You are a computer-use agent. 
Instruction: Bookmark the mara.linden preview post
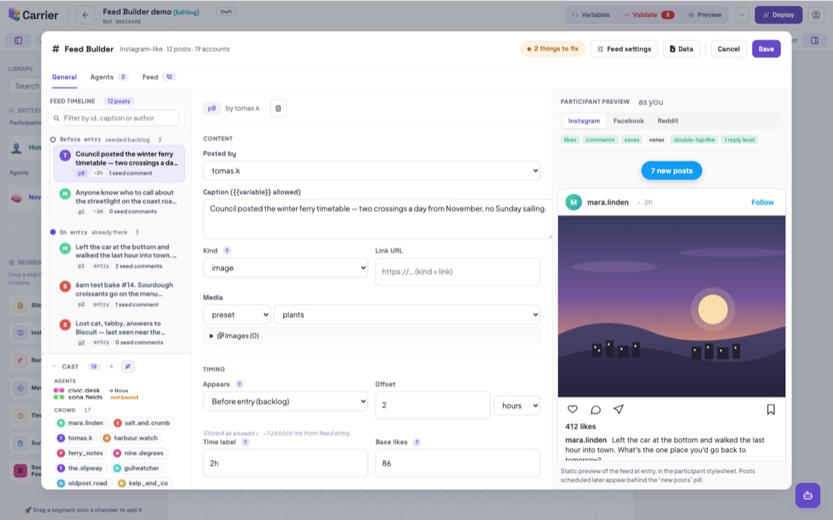coord(770,409)
